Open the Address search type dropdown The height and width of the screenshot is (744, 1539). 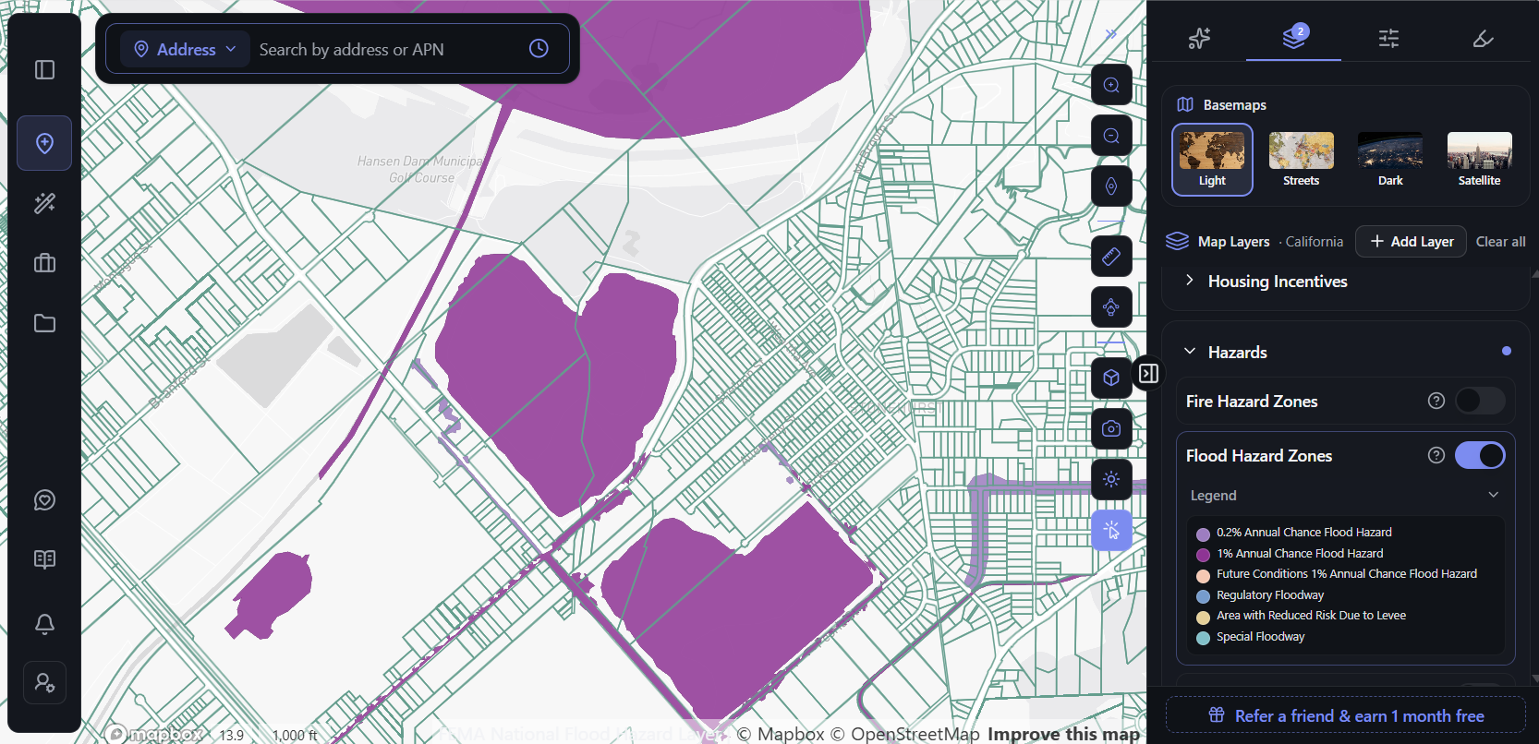coord(185,49)
